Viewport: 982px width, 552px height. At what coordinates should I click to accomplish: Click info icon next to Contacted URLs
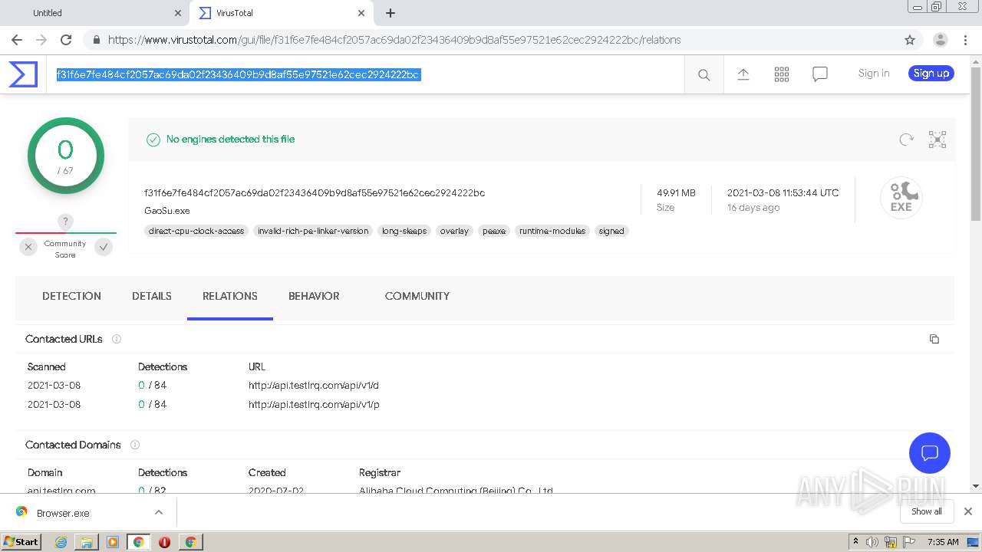click(x=117, y=339)
